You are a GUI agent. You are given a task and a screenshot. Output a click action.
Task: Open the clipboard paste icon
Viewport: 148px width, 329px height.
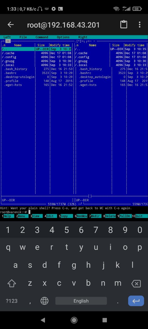pos(124,25)
